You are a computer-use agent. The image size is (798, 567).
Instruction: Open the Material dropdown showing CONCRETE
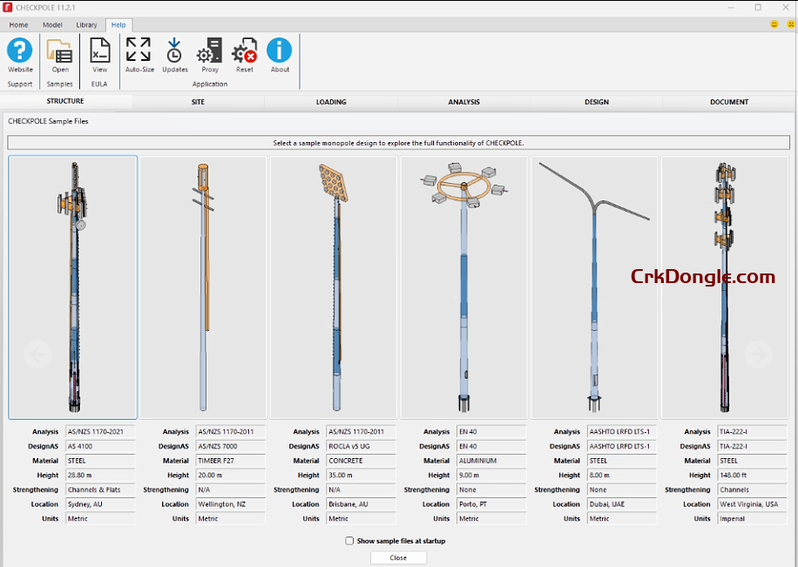coord(360,461)
